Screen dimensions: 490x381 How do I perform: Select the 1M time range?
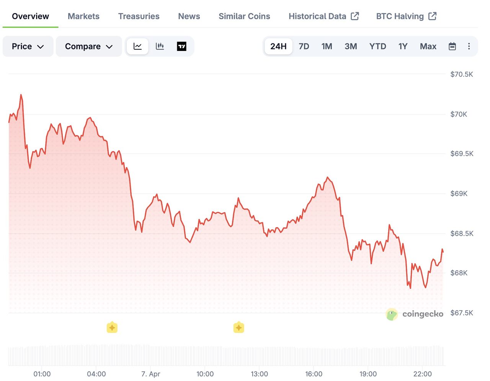pyautogui.click(x=327, y=46)
